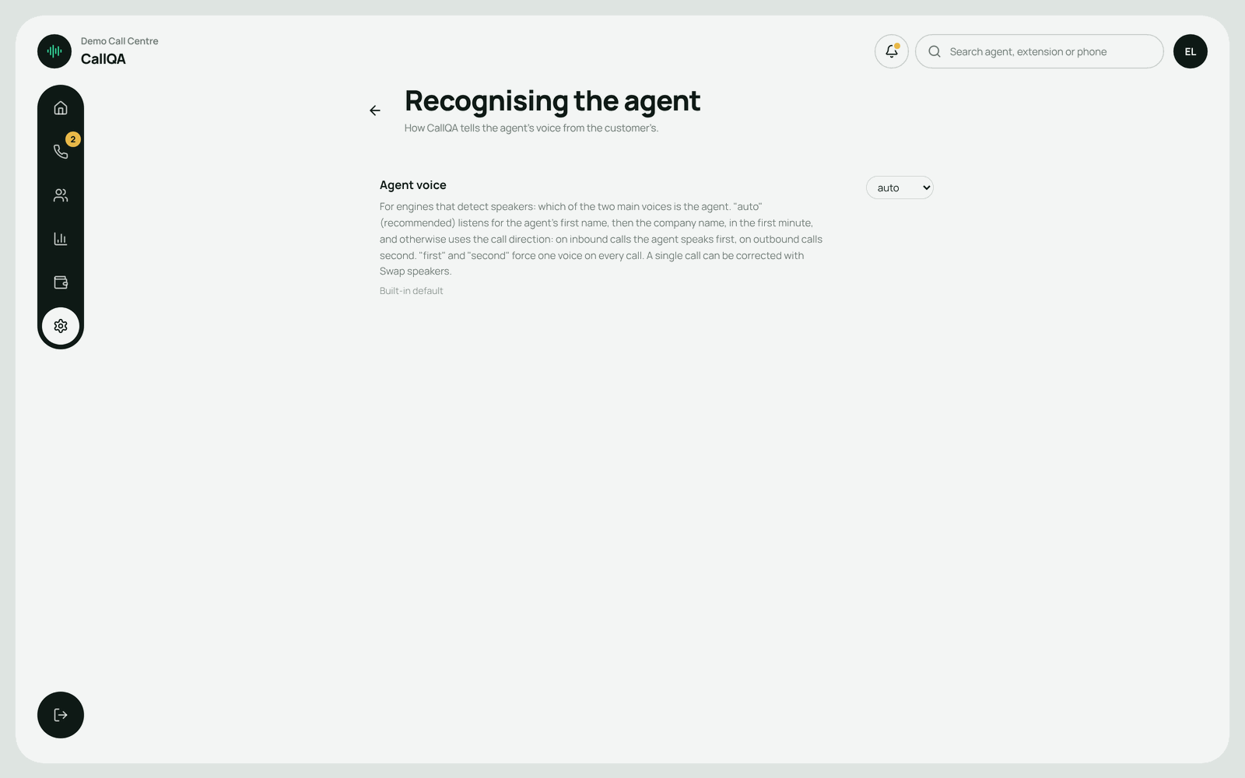Open the Agents people icon in sidebar

(61, 195)
